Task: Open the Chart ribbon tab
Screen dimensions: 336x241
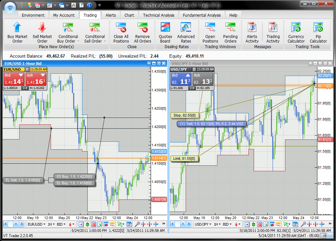Action: (x=129, y=15)
